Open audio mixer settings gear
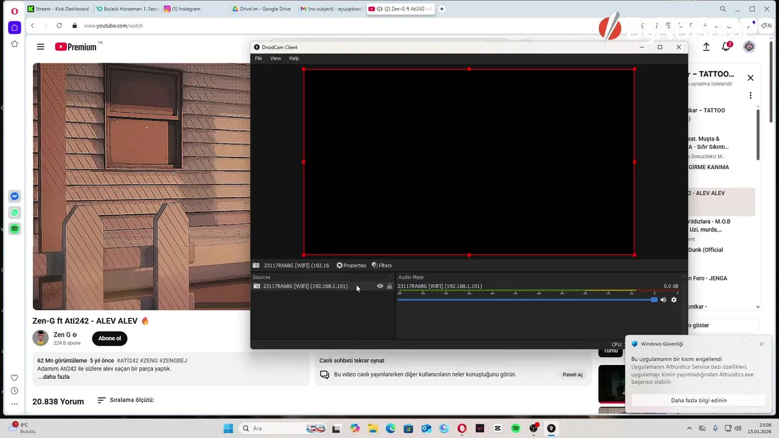The width and height of the screenshot is (779, 438). tap(674, 299)
